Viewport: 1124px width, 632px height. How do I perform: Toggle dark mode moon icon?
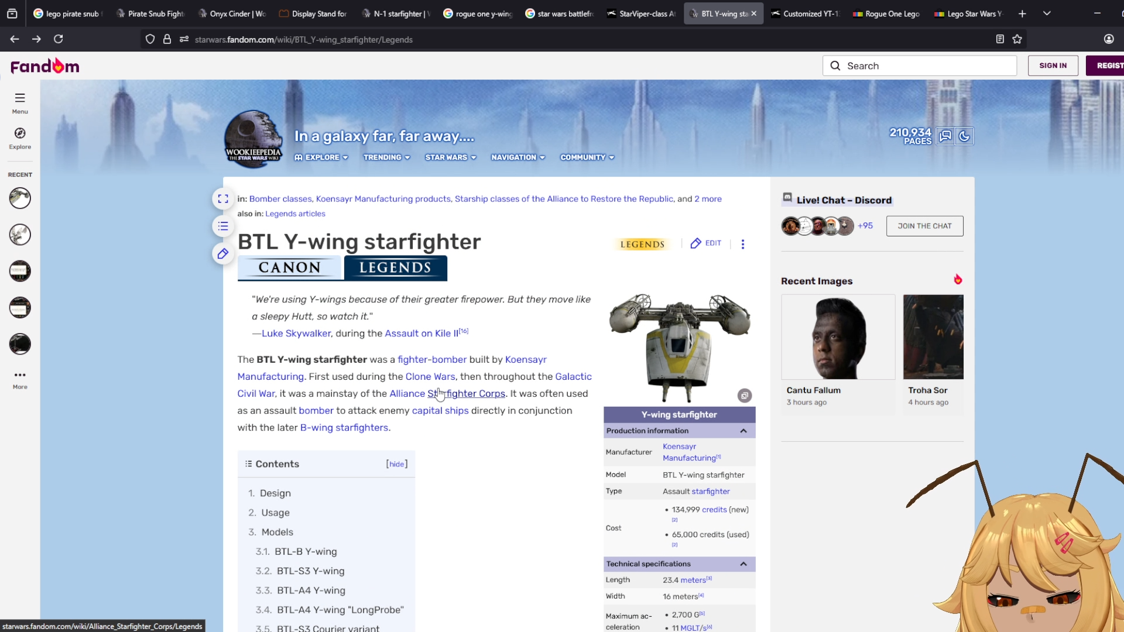[x=964, y=136]
